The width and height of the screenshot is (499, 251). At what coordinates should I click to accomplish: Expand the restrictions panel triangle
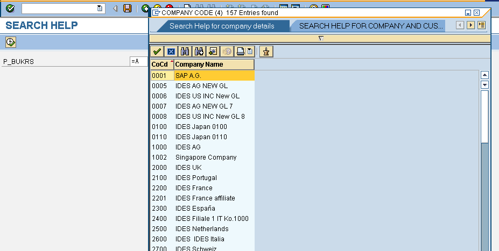point(321,39)
